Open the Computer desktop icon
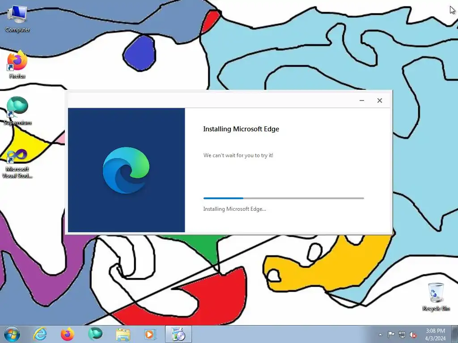Viewport: 458px width, 343px height. (17, 19)
